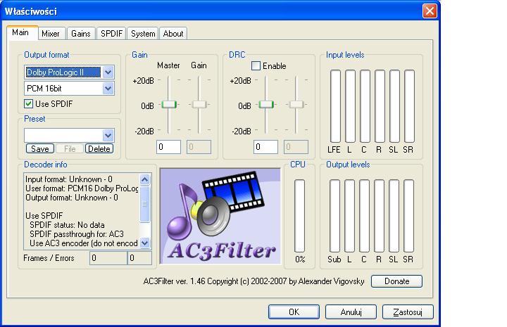This screenshot has height=327, width=507.
Task: Click the DRC value input field
Action: tap(265, 147)
